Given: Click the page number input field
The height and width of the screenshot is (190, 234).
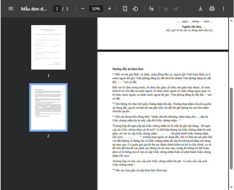Looking at the screenshot, I should (x=57, y=9).
